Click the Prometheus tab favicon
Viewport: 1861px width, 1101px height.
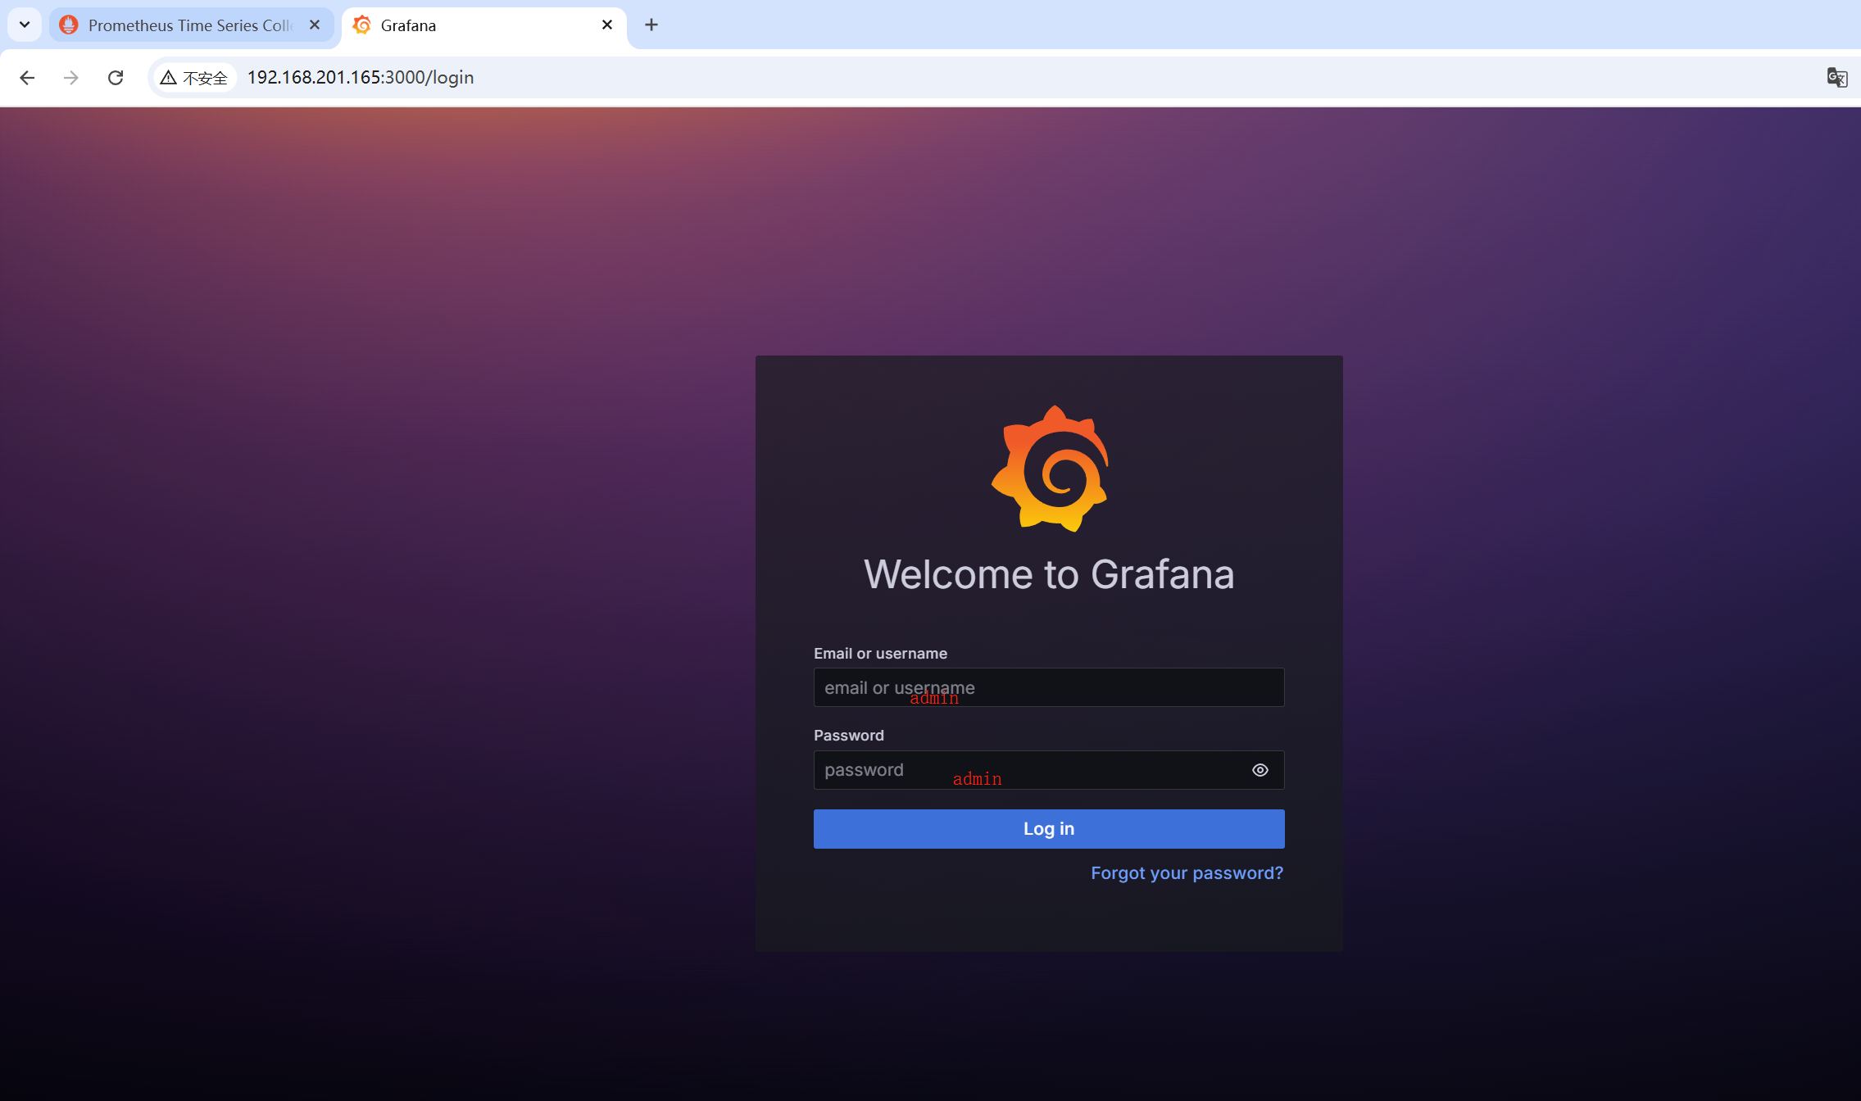click(69, 25)
